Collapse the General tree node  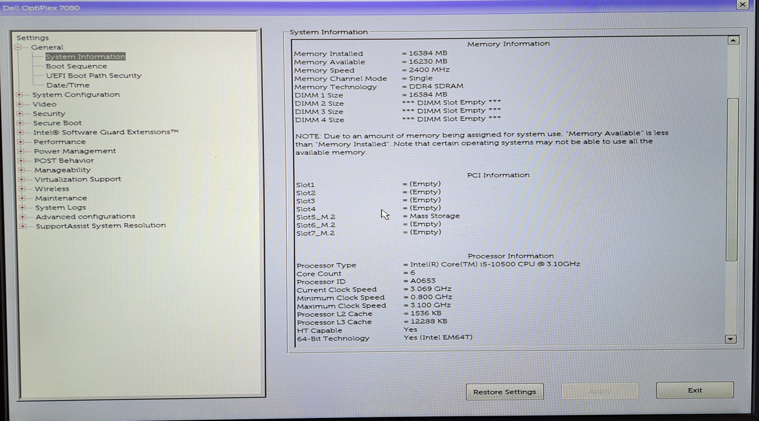click(18, 48)
